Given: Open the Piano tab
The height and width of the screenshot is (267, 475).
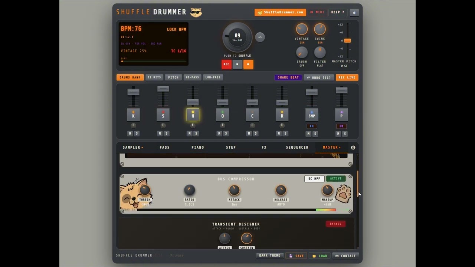Looking at the screenshot, I should point(198,148).
